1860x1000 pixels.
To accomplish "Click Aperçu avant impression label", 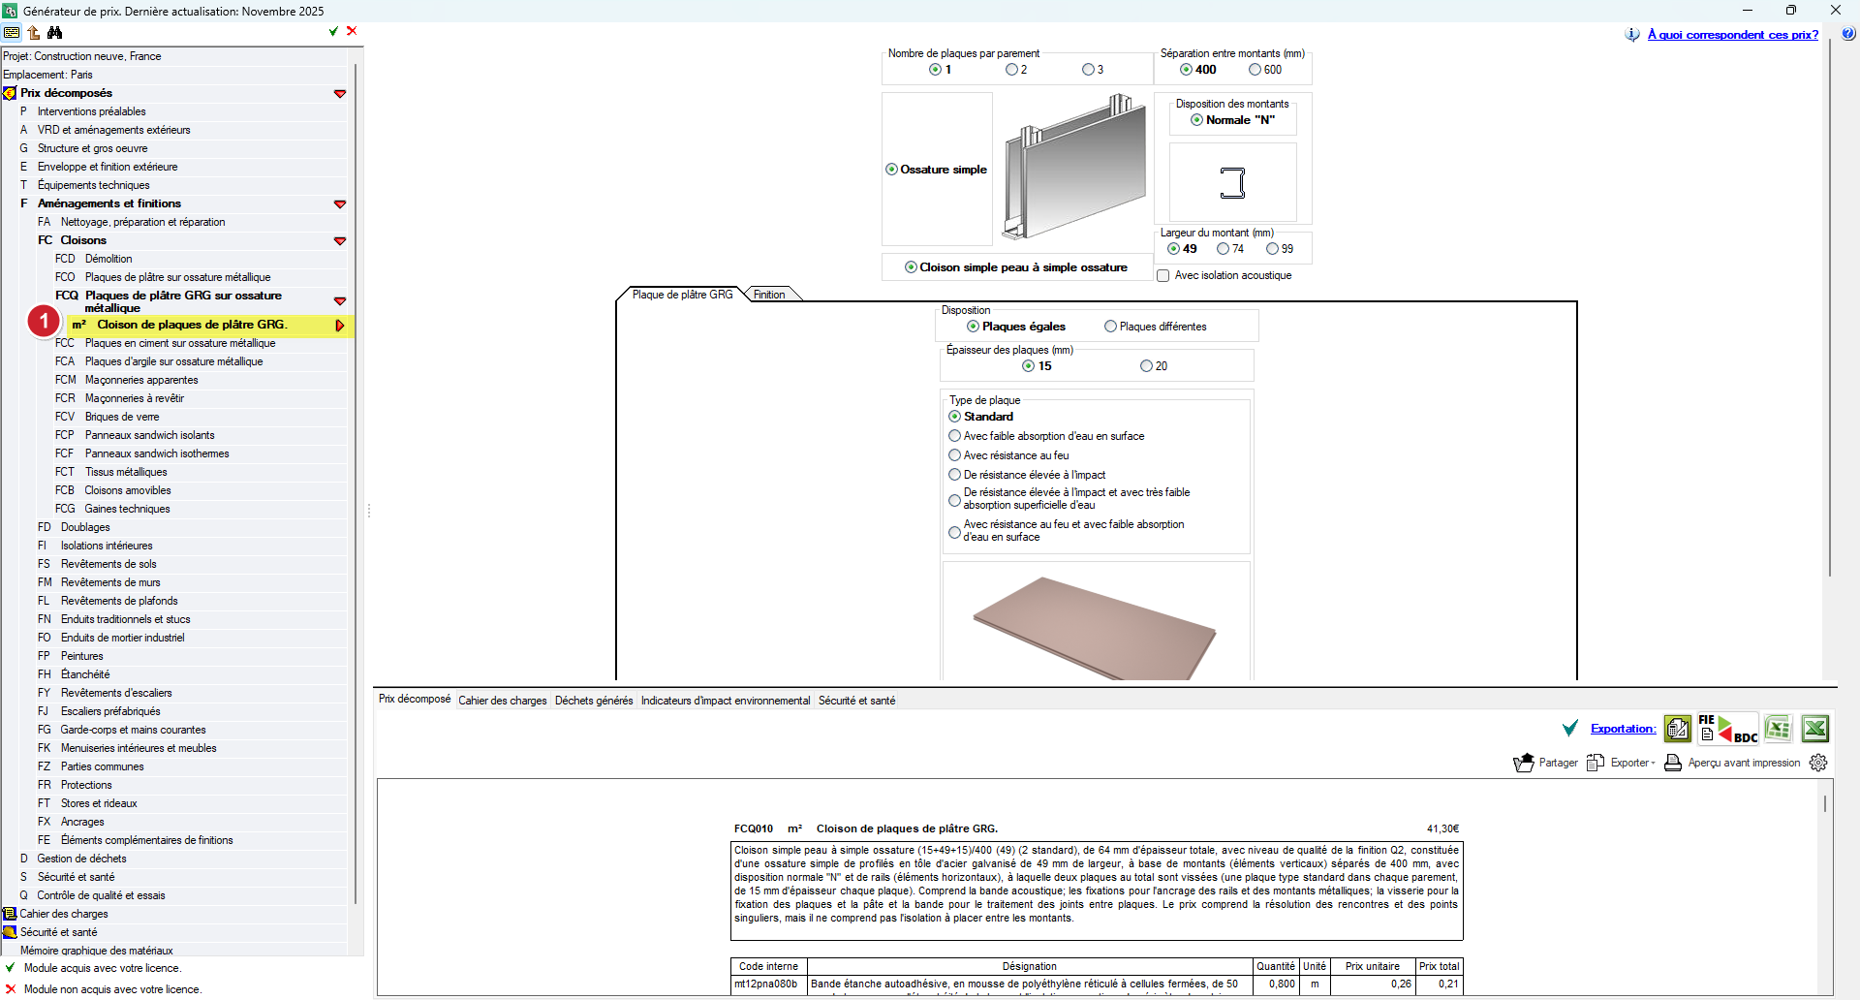I will [1745, 763].
